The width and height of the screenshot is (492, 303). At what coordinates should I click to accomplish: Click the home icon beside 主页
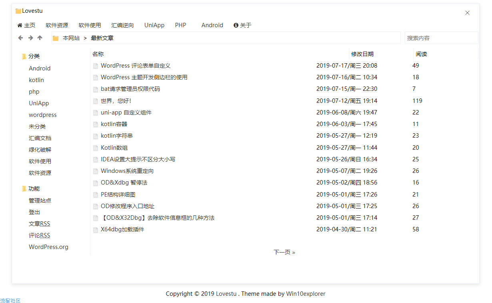pos(20,25)
